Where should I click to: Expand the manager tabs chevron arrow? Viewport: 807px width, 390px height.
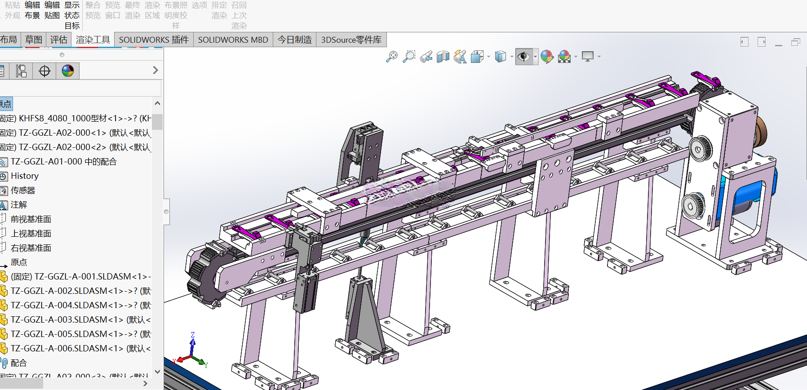pyautogui.click(x=155, y=71)
